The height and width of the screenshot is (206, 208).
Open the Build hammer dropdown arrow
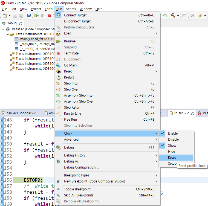(178, 16)
